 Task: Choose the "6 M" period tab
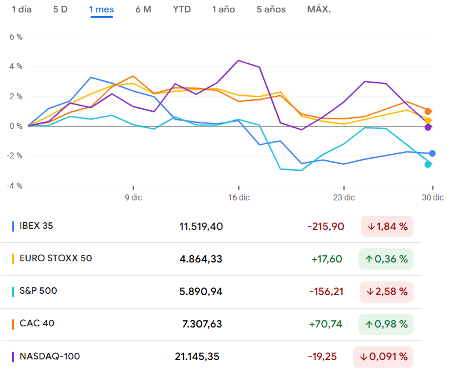[x=143, y=9]
